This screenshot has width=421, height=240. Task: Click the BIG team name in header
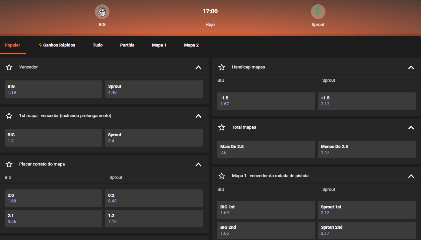click(x=102, y=25)
